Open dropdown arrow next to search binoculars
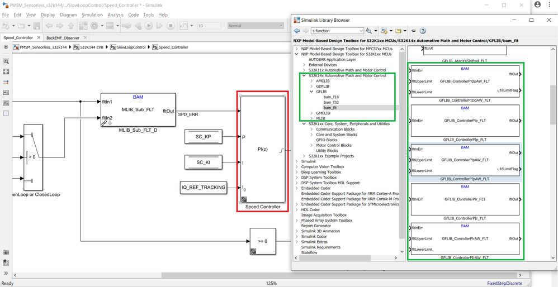558x287 pixels. (x=375, y=31)
